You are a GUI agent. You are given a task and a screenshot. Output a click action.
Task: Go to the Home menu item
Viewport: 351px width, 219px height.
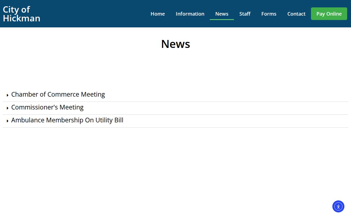158,14
